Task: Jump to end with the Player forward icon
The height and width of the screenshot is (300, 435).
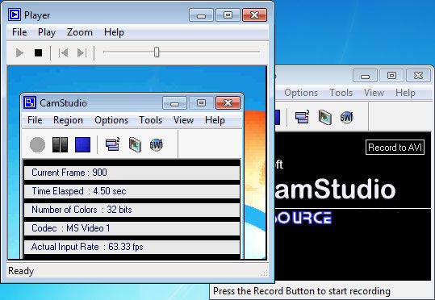Action: (82, 52)
